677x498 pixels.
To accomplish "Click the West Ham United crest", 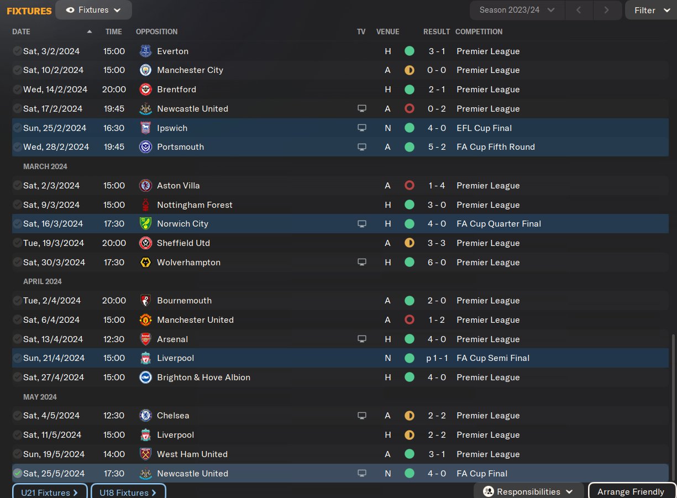I will [145, 454].
